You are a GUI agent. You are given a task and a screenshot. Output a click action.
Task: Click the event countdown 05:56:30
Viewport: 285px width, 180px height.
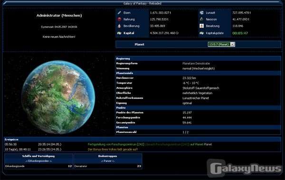tap(11, 144)
